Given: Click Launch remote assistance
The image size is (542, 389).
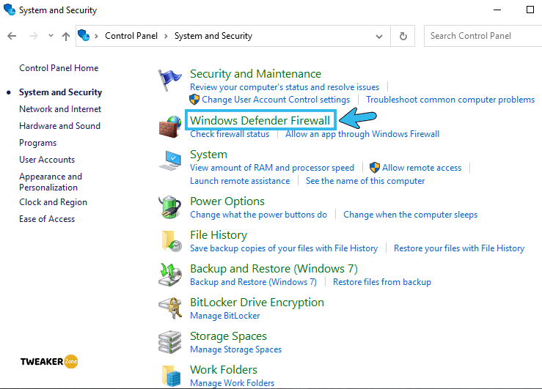Looking at the screenshot, I should [240, 181].
